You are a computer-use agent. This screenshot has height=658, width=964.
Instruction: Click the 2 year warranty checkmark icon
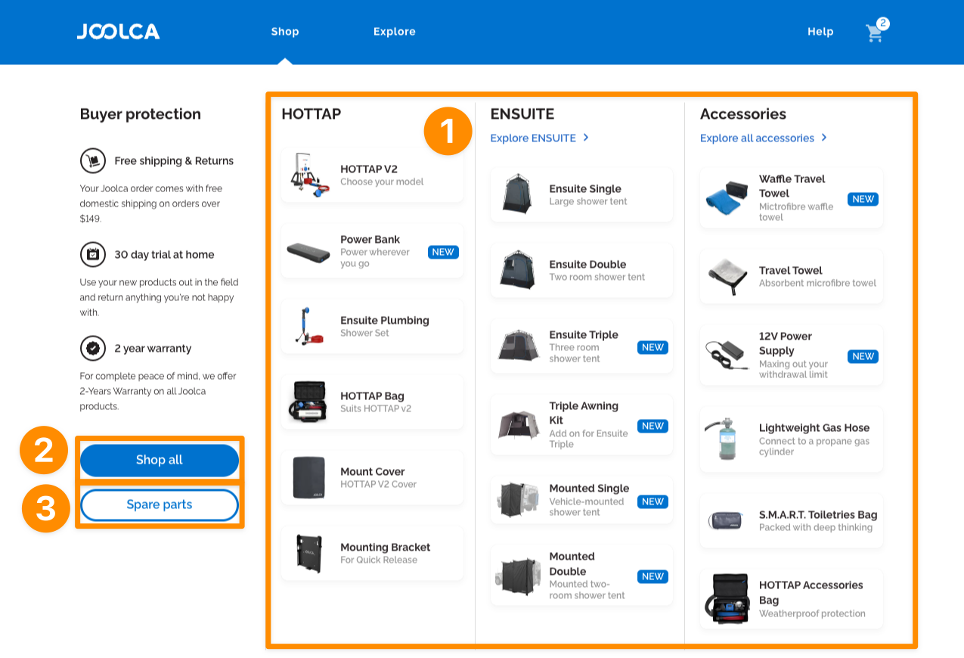93,348
